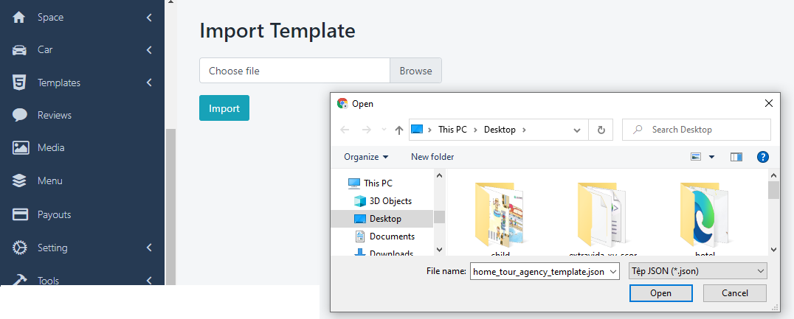Image resolution: width=794 pixels, height=319 pixels.
Task: Expand the Templates sidebar menu chevron
Action: pos(149,83)
